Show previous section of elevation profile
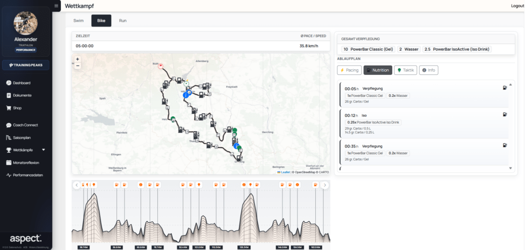This screenshot has width=525, height=250. [x=77, y=185]
